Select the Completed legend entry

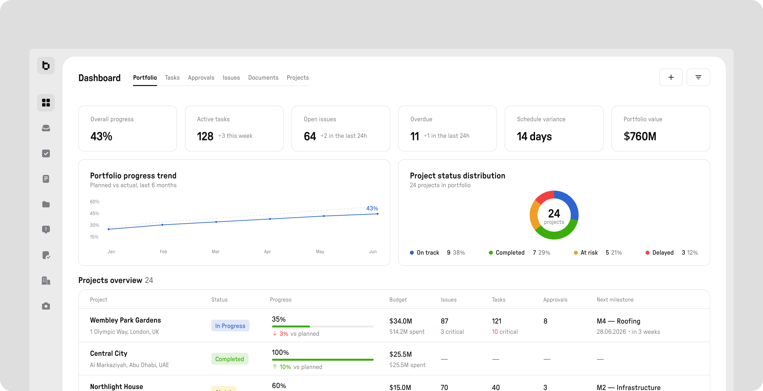(519, 253)
